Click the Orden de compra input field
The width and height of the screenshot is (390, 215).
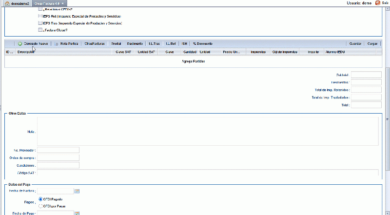58,158
